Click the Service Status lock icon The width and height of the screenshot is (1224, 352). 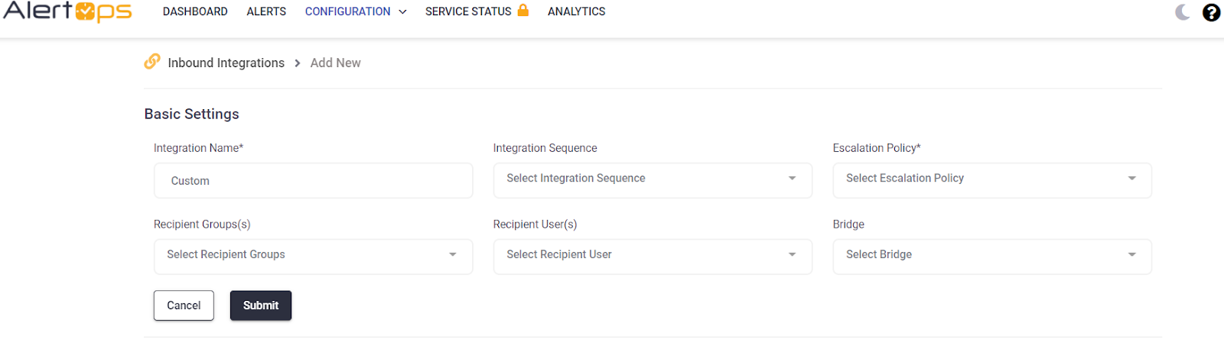pyautogui.click(x=523, y=11)
